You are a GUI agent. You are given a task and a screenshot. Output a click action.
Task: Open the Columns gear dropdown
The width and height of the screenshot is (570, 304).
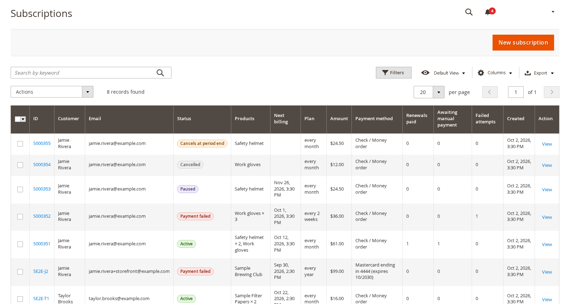(x=495, y=73)
